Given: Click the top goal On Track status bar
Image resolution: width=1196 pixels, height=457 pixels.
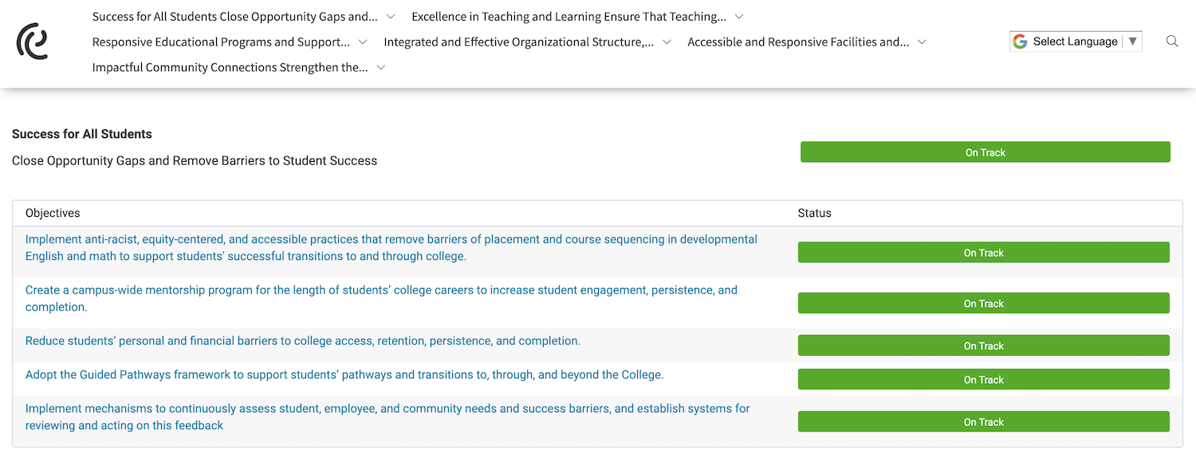Looking at the screenshot, I should tap(985, 152).
